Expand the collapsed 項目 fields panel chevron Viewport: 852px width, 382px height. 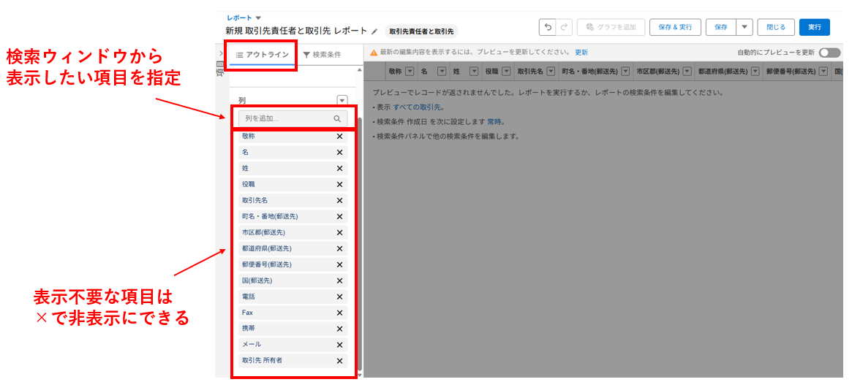pyautogui.click(x=221, y=53)
